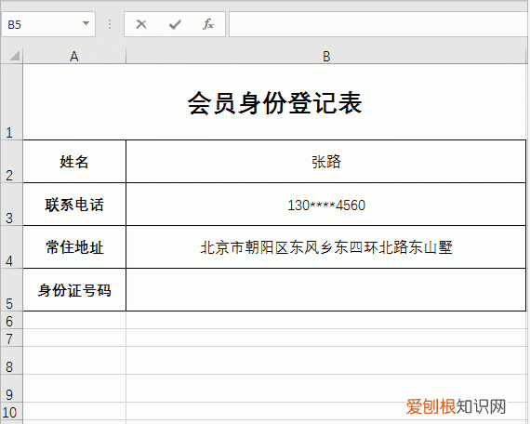The height and width of the screenshot is (424, 530).
Task: Select row 7 header
Action: (11, 338)
